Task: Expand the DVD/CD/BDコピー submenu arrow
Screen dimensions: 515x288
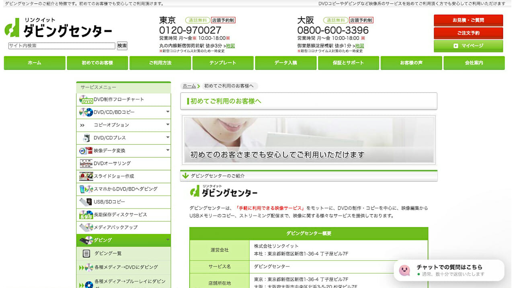Action: click(x=168, y=112)
